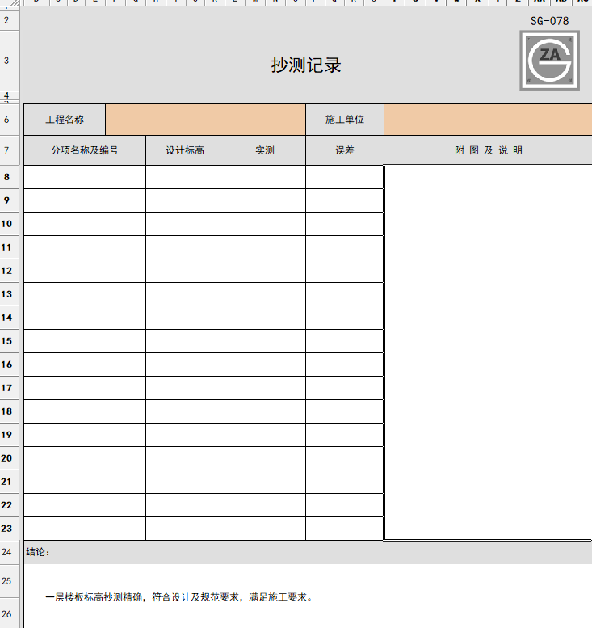Viewport: 592px width, 628px height.
Task: Select row 8 via its row header
Action: (10, 177)
